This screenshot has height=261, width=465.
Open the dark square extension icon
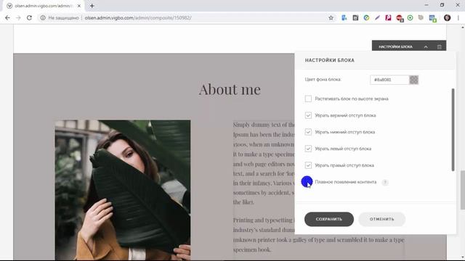pos(355,17)
